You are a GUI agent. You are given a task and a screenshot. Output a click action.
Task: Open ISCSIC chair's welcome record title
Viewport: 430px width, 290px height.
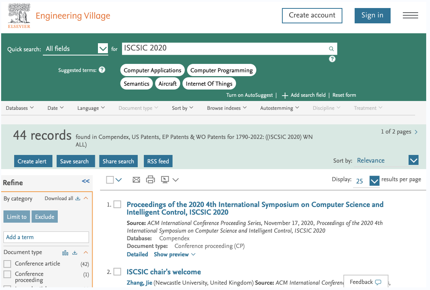tap(164, 272)
